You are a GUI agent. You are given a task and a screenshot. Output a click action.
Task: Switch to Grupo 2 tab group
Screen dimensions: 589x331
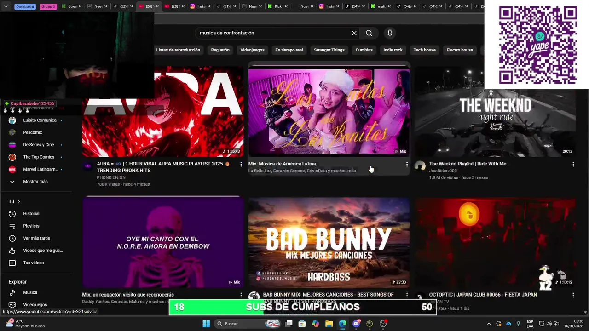coord(48,6)
